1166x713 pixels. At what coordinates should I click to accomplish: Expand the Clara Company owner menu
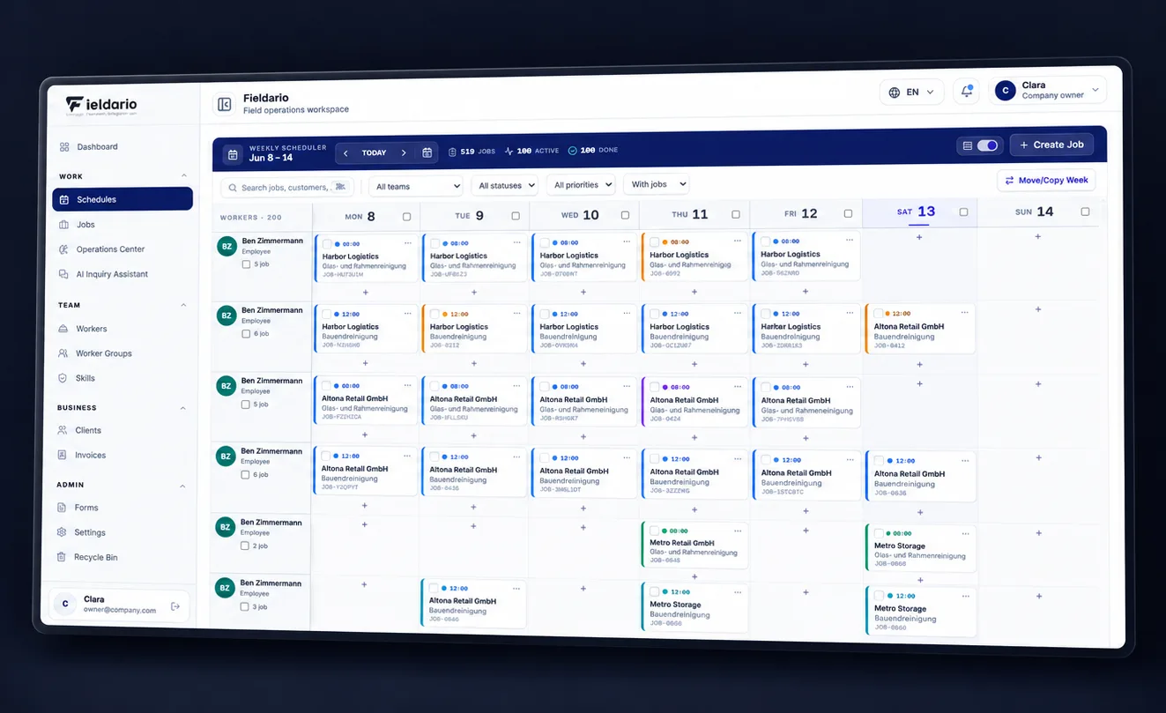click(1048, 90)
